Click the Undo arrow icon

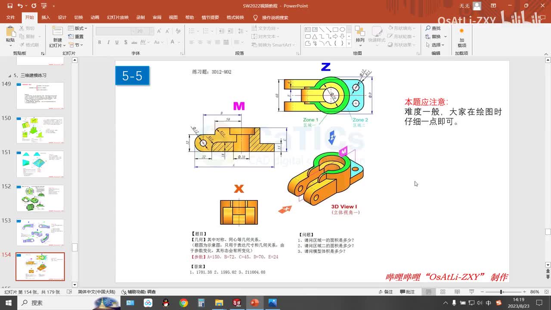(x=20, y=6)
